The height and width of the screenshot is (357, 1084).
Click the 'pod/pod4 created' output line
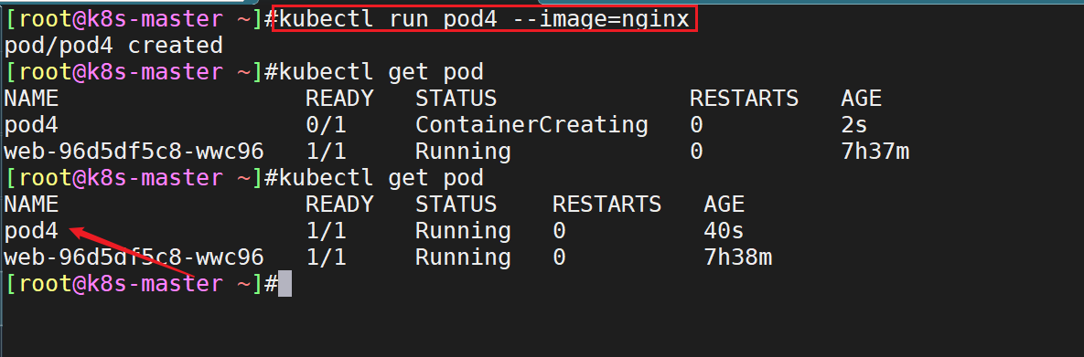click(x=113, y=46)
